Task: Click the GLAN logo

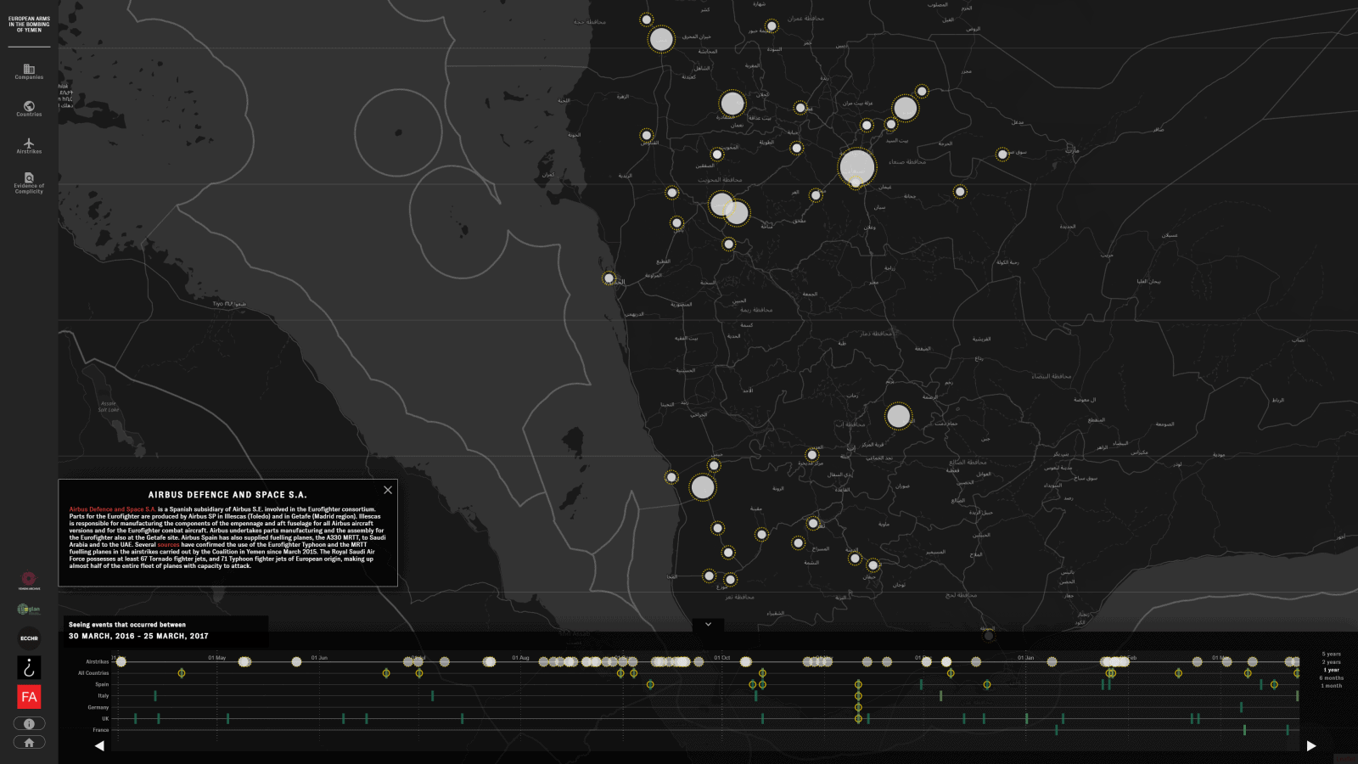Action: (29, 610)
